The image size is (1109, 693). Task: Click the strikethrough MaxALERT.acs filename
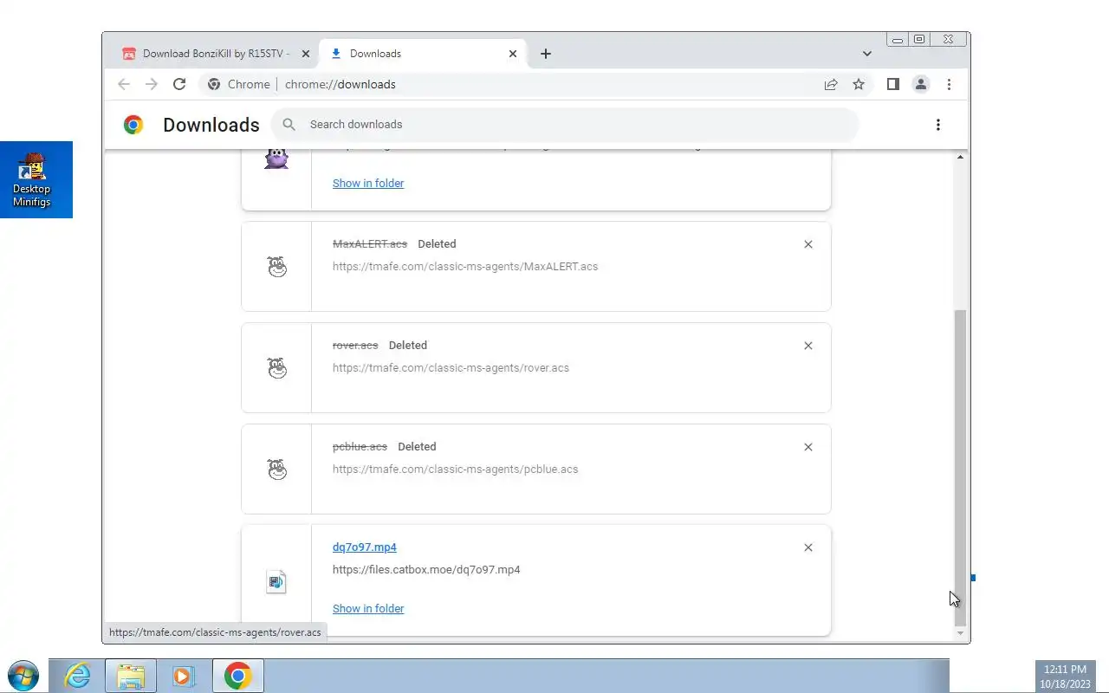[x=370, y=244]
